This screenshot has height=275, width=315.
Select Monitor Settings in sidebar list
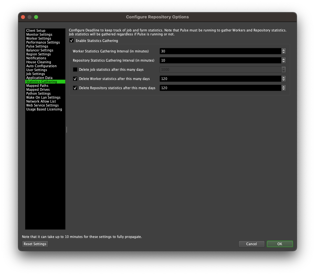39,34
